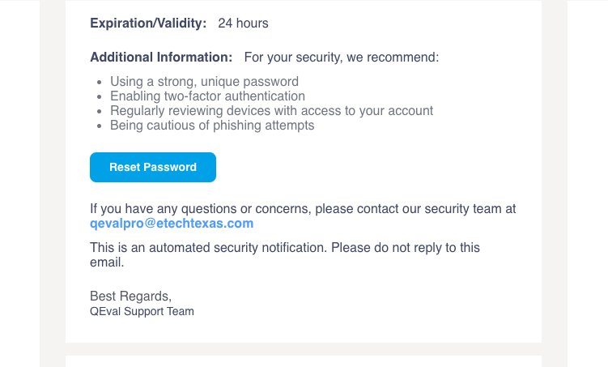This screenshot has width=608, height=367.
Task: Click the bullet before 'Enabling two-factor'
Action: (99, 97)
